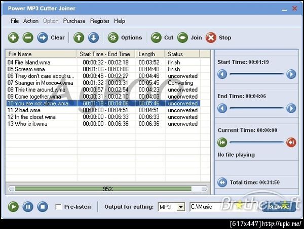This screenshot has width=304, height=229.
Task: Click the Start Time slider track
Action: [256, 74]
